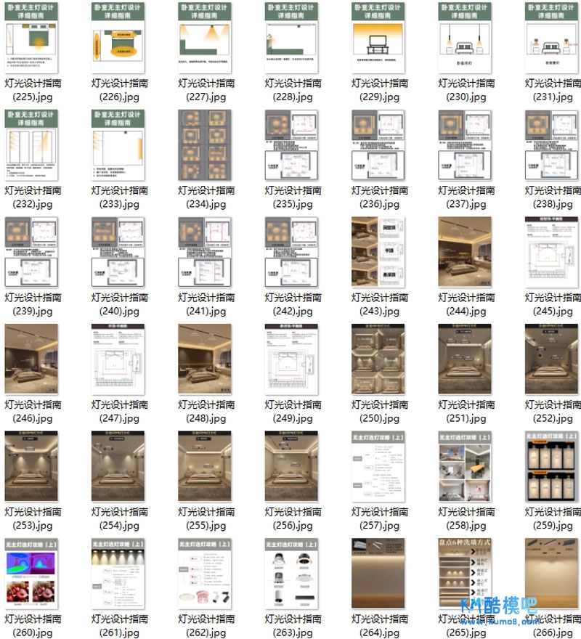Screen dimensions: 581x639
Task: Select the thumbnail of 灯光设计指南 (225).jpg
Action: 31,36
